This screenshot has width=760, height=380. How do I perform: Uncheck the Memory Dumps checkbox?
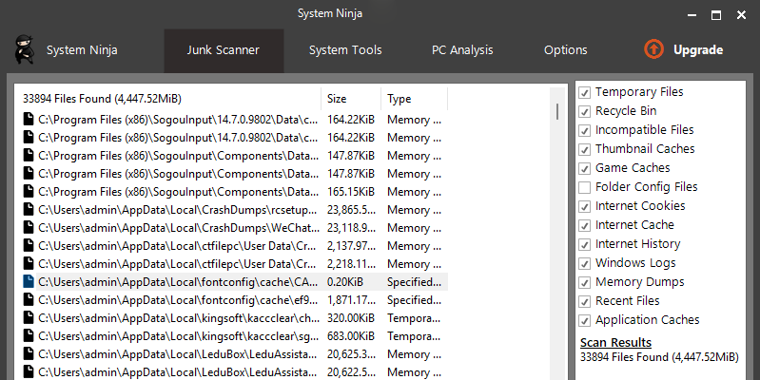(585, 282)
